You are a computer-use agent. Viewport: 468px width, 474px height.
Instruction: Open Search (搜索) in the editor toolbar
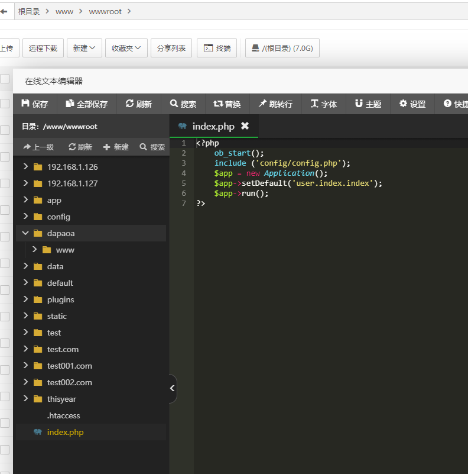(x=183, y=104)
